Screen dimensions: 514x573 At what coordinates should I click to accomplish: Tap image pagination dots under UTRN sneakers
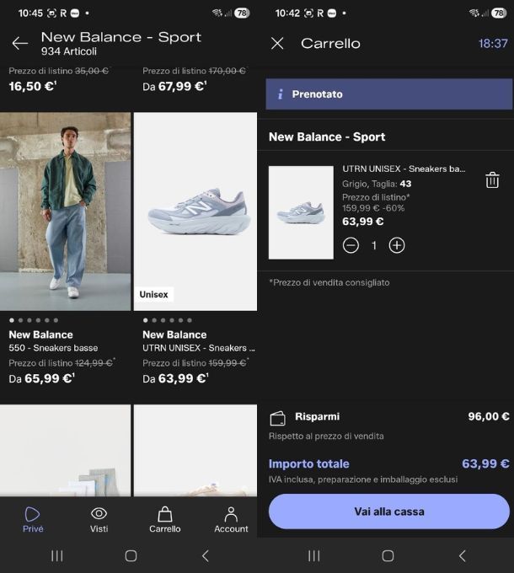click(x=168, y=320)
